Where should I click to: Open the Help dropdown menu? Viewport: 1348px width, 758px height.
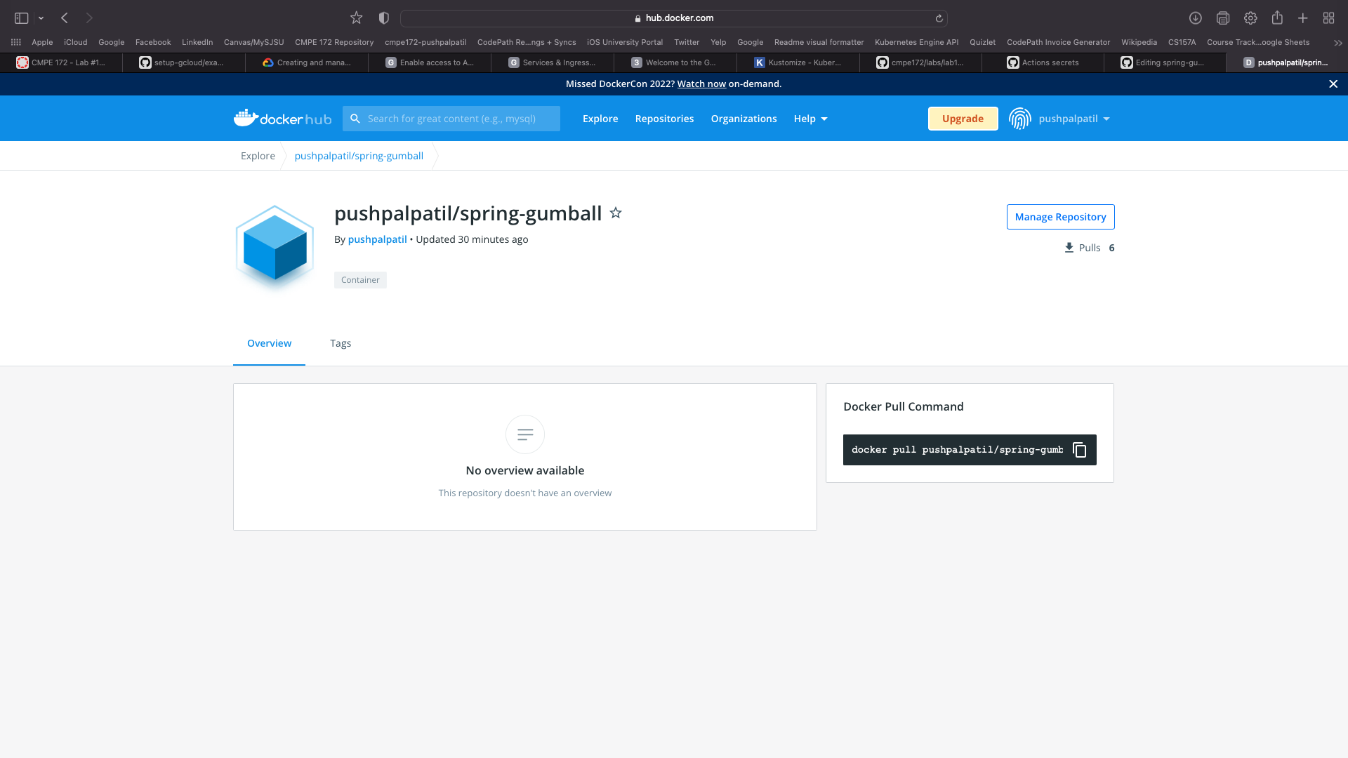tap(810, 119)
